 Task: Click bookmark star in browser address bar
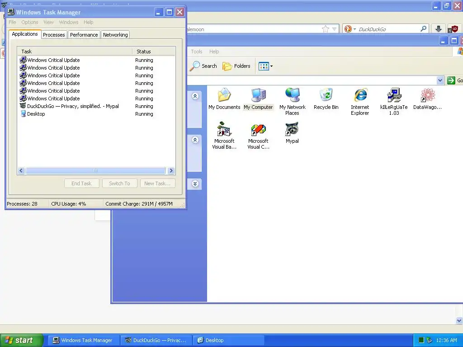(x=326, y=29)
